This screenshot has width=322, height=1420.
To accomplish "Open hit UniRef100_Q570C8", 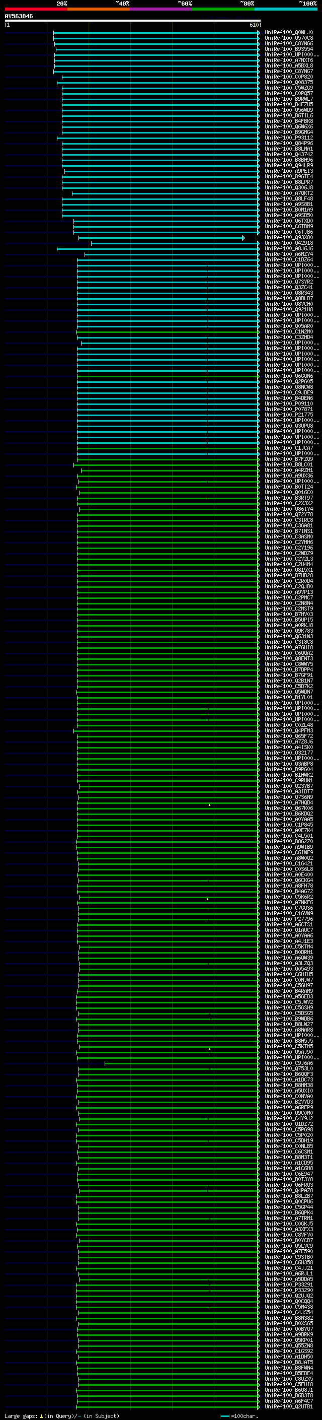I will click(x=288, y=38).
